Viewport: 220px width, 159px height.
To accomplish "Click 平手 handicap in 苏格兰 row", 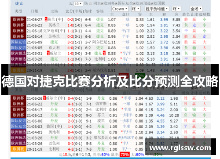I will tap(126, 36).
